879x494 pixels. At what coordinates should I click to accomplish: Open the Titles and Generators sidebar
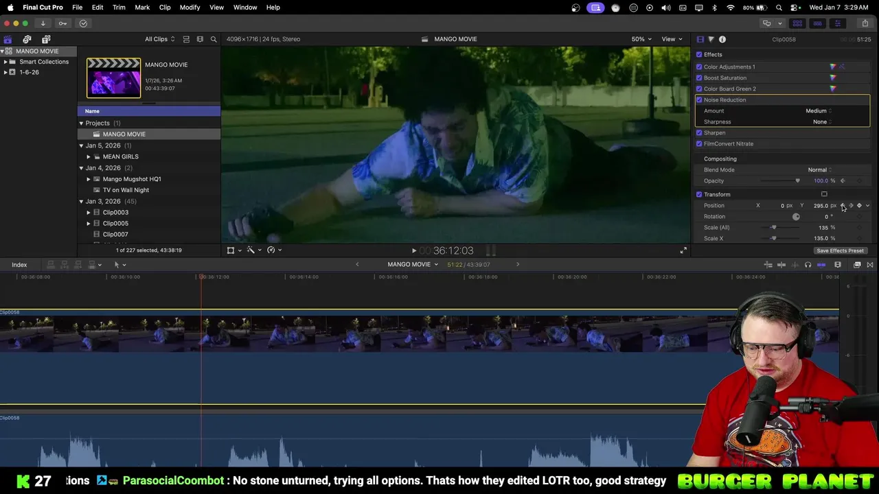[x=46, y=39]
